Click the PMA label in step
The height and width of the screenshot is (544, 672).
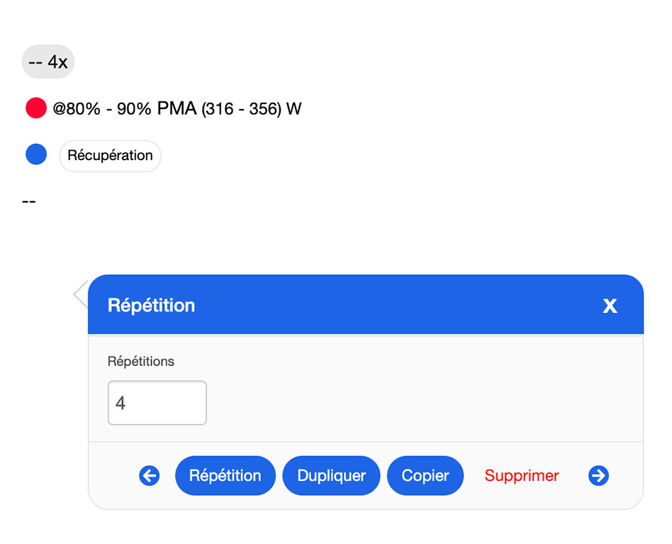[x=177, y=109]
